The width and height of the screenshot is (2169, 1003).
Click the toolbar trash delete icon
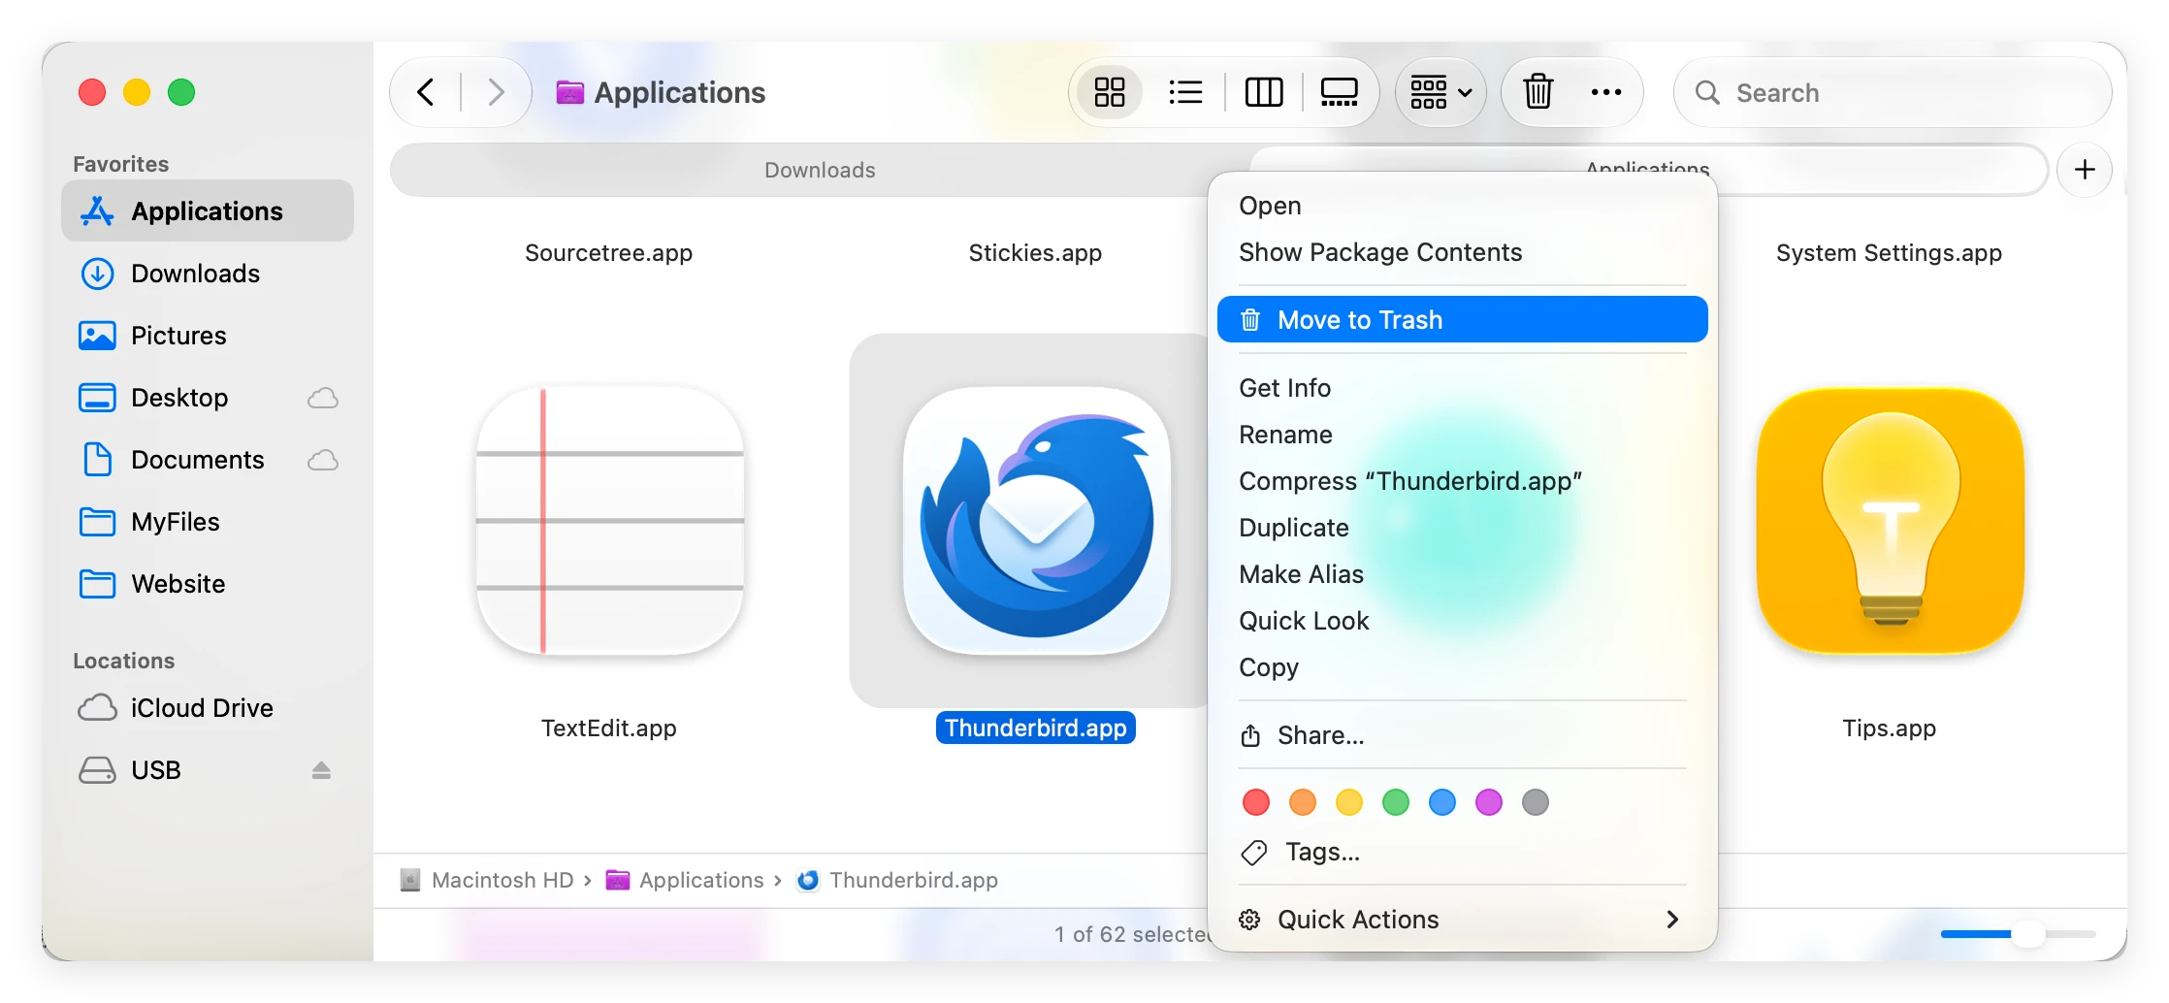(1538, 92)
